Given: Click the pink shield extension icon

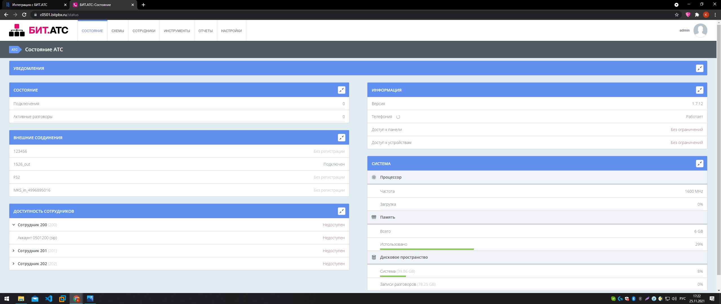Looking at the screenshot, I should 688,15.
